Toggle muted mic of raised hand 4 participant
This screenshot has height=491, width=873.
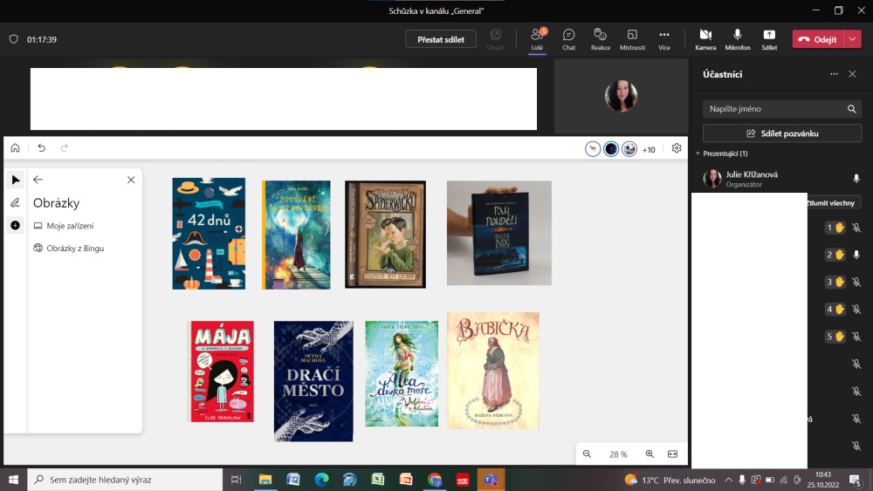tap(856, 310)
